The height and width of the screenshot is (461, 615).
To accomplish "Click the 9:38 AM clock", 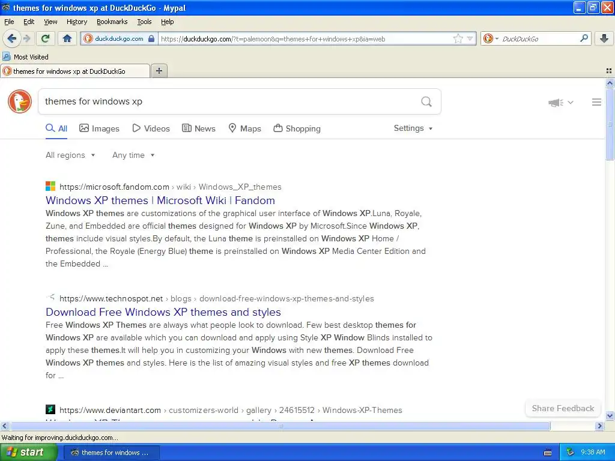I will 593,453.
